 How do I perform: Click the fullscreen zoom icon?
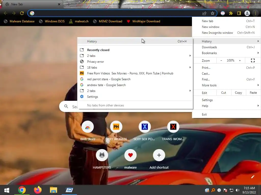click(253, 60)
